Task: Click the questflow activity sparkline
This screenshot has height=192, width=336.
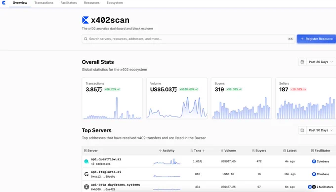Action: (167, 161)
